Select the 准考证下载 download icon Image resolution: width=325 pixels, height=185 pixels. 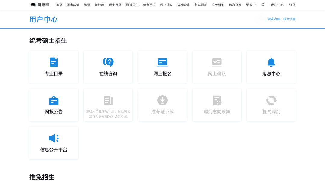tap(162, 100)
